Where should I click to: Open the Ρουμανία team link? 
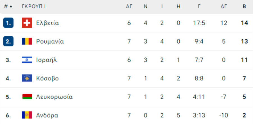[50, 42]
